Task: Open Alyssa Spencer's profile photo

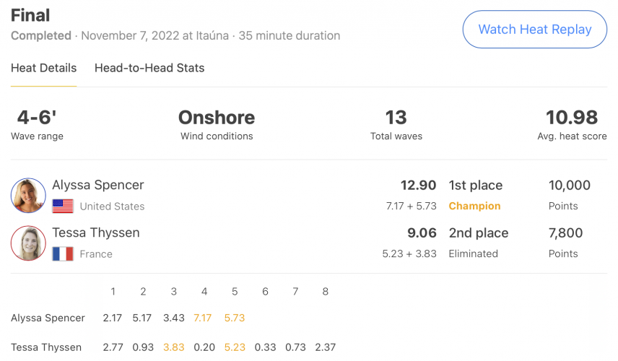Action: coord(28,196)
